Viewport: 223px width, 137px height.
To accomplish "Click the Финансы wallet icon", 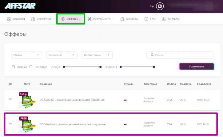I will pos(122,19).
